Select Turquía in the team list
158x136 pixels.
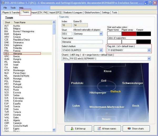[x=27, y=112]
